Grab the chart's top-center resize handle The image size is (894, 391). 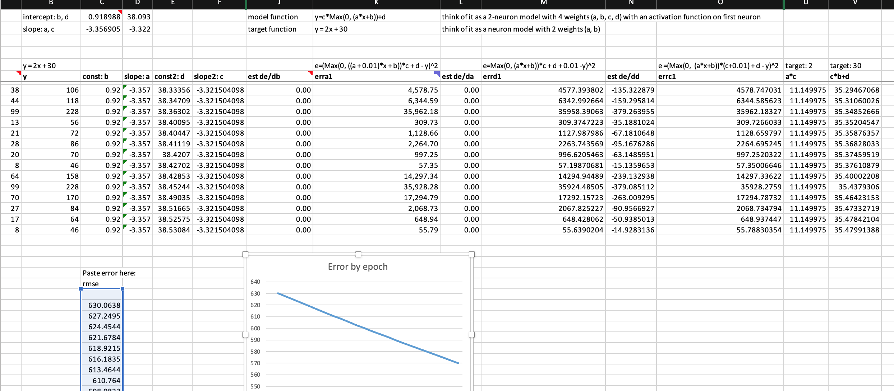pos(358,254)
